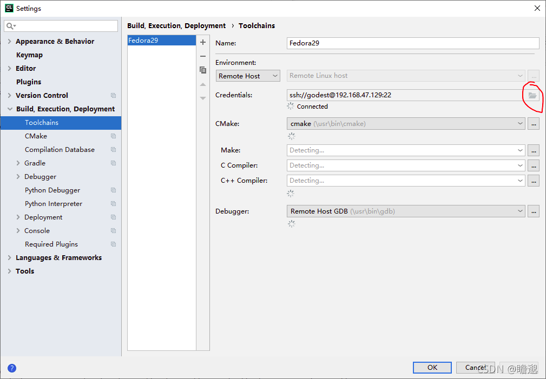Browse for Debugger ellipsis button

(534, 211)
